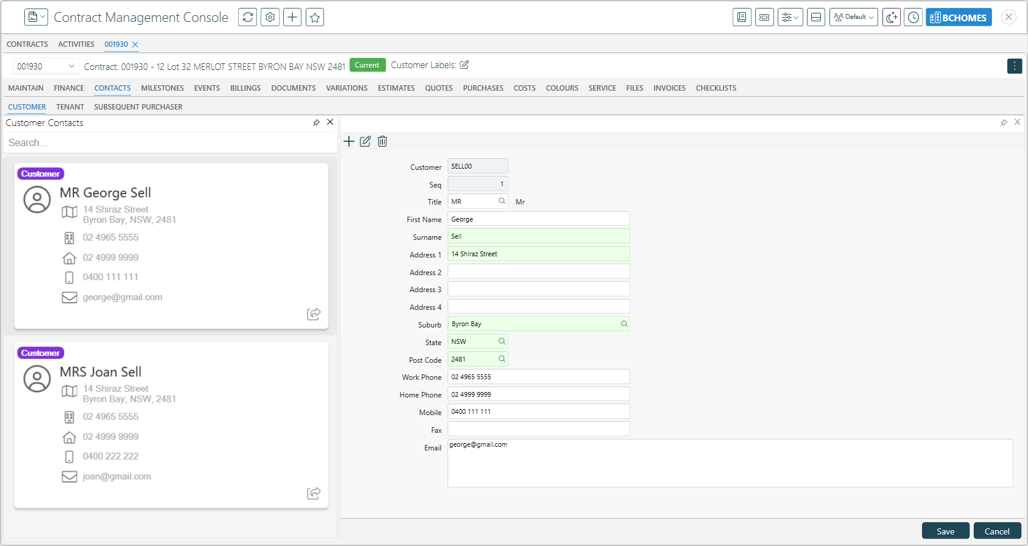Click the refresh icon beside the console title
The image size is (1028, 546).
coord(248,17)
